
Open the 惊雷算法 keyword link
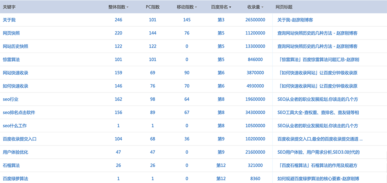pyautogui.click(x=11, y=60)
